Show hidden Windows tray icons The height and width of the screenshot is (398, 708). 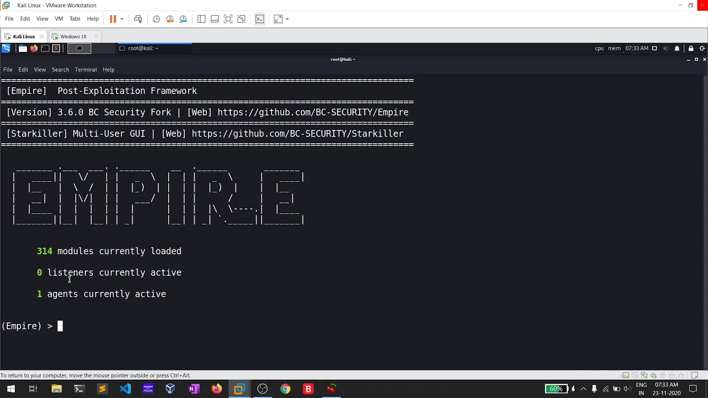pyautogui.click(x=583, y=389)
